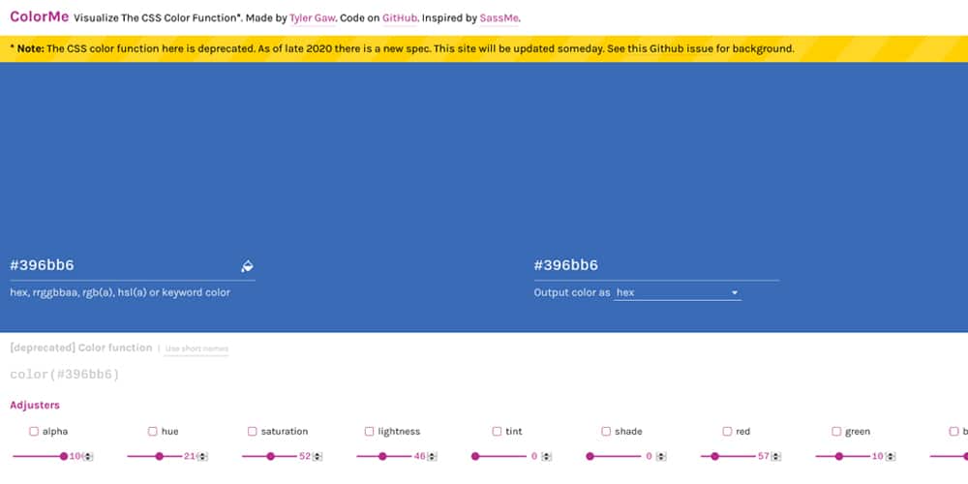Image resolution: width=968 pixels, height=484 pixels.
Task: Click the green value stepper arrows
Action: pos(891,457)
